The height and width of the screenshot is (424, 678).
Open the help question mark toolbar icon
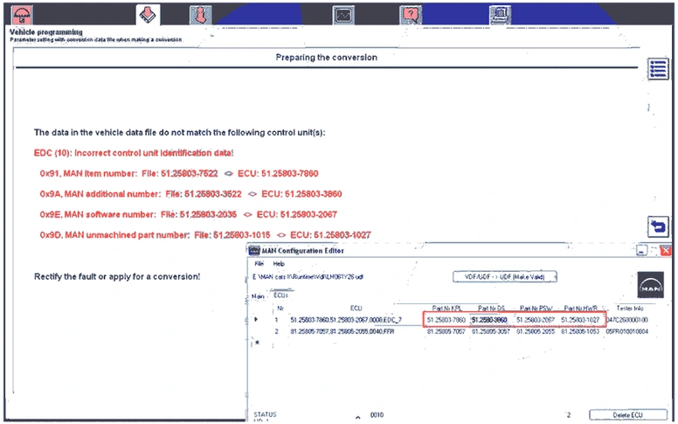click(x=410, y=14)
